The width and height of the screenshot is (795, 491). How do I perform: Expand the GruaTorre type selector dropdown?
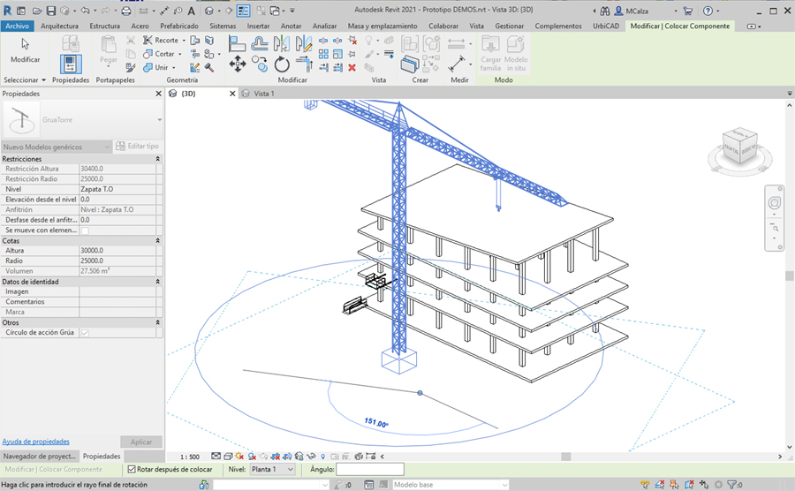click(x=159, y=120)
